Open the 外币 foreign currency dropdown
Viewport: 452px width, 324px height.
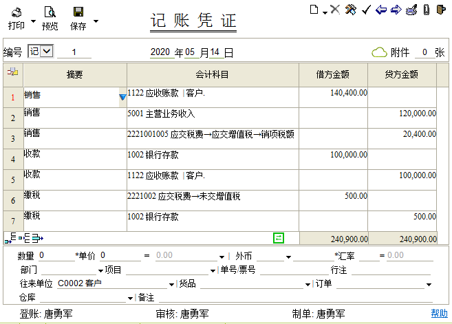(x=288, y=257)
